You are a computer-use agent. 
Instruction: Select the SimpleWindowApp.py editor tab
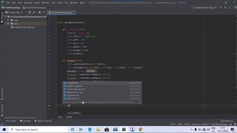(61, 13)
